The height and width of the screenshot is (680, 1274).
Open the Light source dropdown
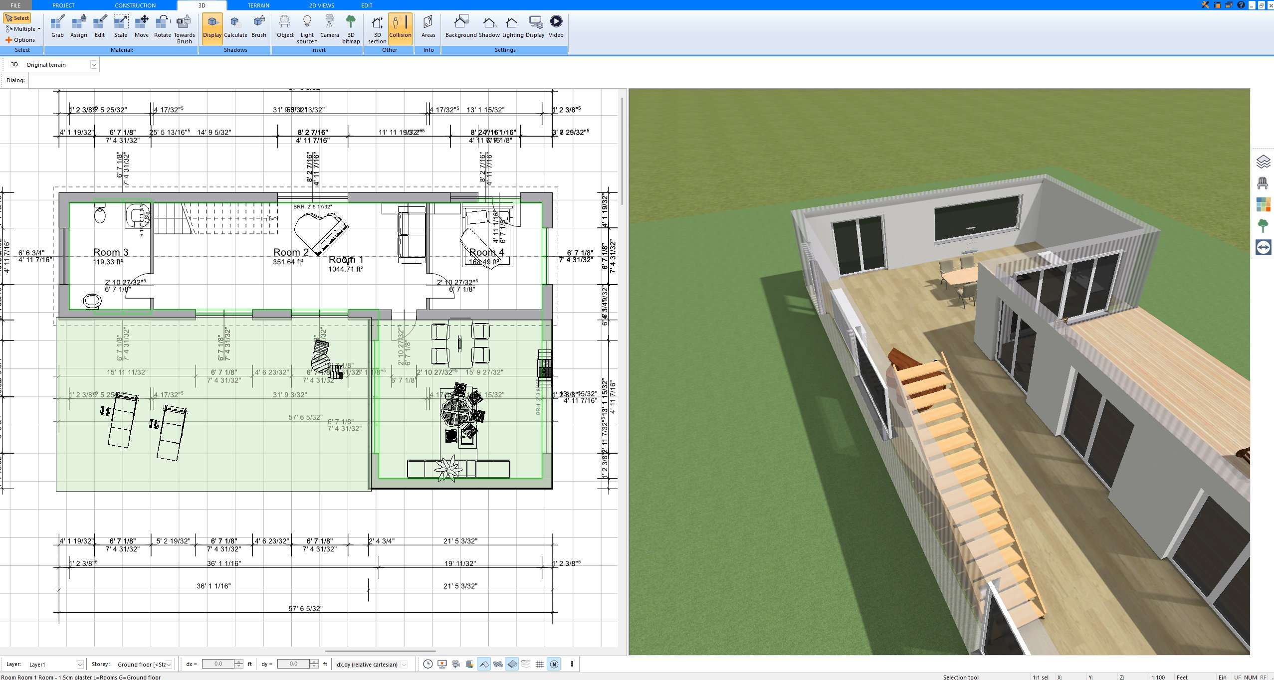click(307, 29)
